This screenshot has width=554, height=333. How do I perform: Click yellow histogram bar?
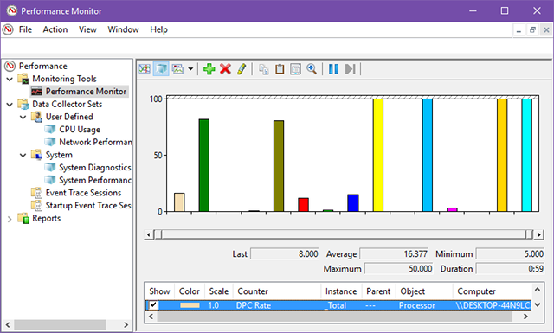(x=378, y=155)
